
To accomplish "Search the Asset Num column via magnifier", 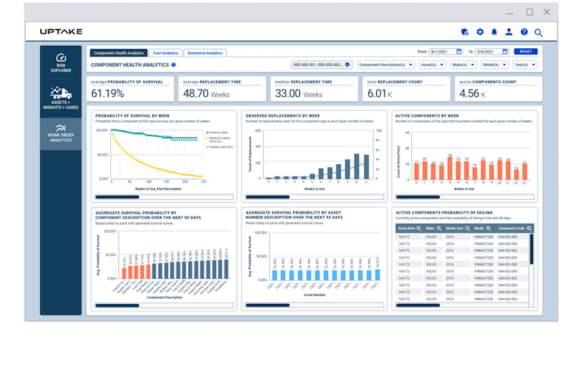I will [x=419, y=228].
